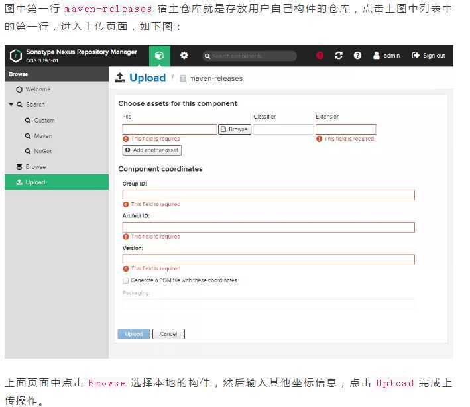
Task: Click the blue Upload submit button
Action: coord(134,334)
